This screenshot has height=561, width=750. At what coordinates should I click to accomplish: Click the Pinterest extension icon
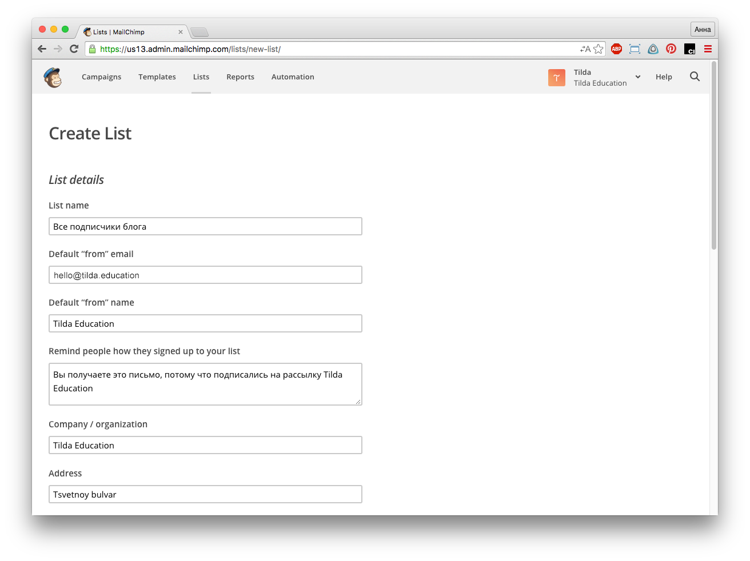[671, 49]
